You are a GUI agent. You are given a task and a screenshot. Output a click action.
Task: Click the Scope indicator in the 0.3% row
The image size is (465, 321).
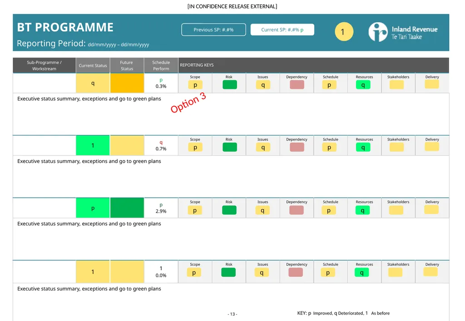click(195, 85)
